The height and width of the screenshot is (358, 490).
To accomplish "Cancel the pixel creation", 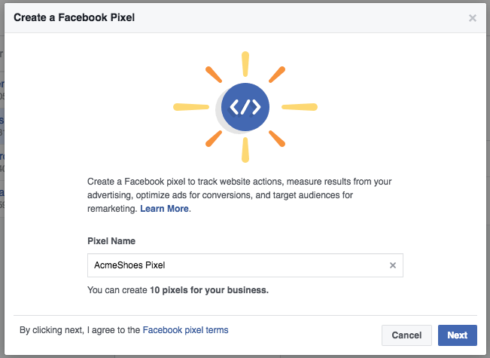I will pos(406,335).
